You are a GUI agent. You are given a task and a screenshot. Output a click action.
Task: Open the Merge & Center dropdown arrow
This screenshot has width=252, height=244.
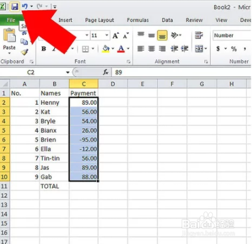click(206, 49)
